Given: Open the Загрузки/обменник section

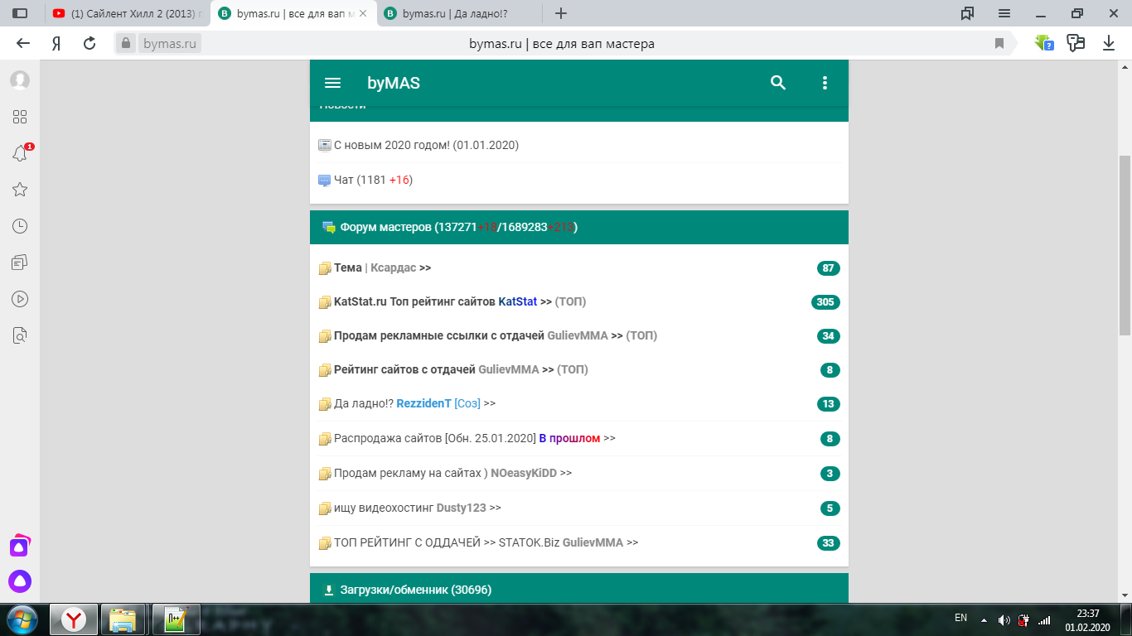Looking at the screenshot, I should click(415, 590).
